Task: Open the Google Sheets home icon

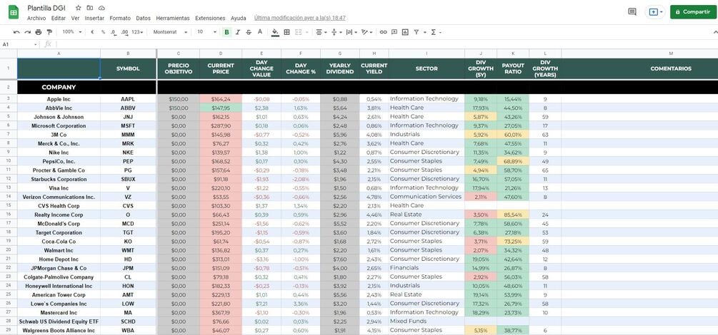Action: coord(14,12)
